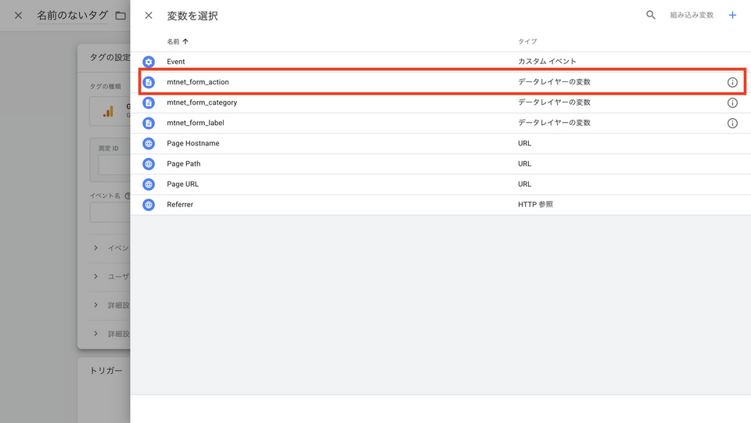Click the タイプ column header

click(x=527, y=41)
